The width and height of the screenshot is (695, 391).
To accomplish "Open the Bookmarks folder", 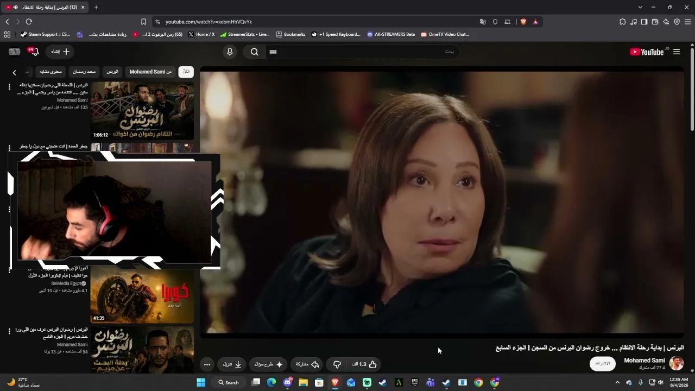I will (290, 34).
